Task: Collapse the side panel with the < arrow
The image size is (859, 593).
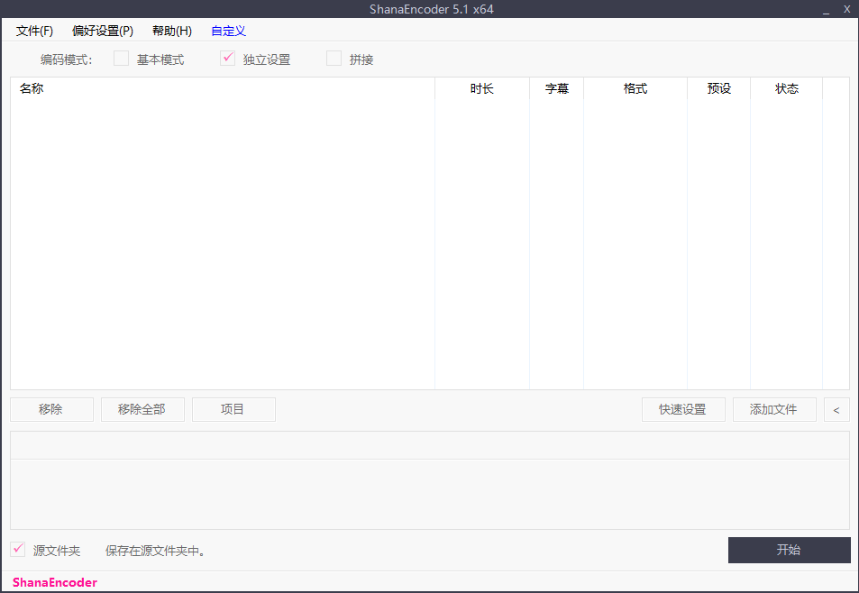Action: click(836, 409)
